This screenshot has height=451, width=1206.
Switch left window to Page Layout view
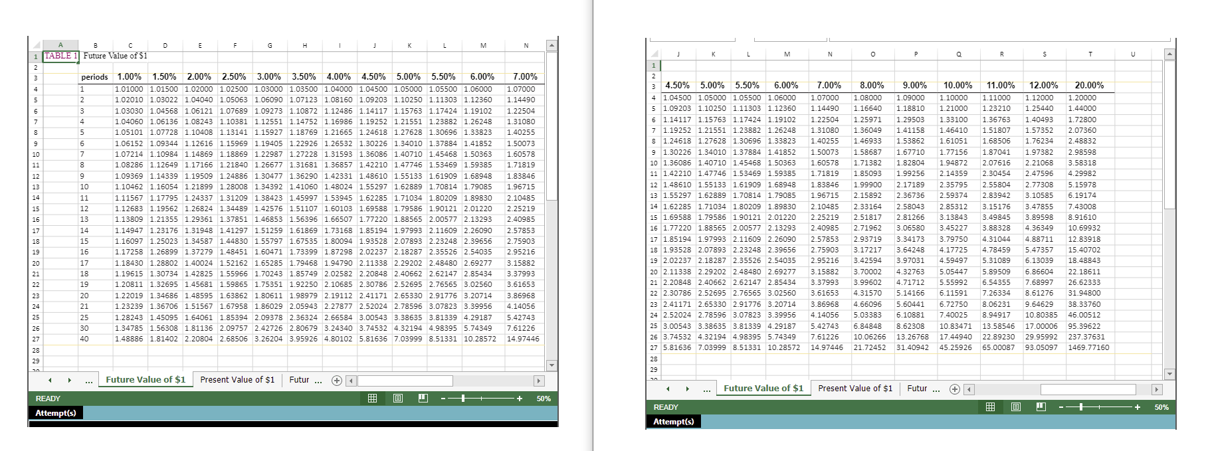click(398, 399)
